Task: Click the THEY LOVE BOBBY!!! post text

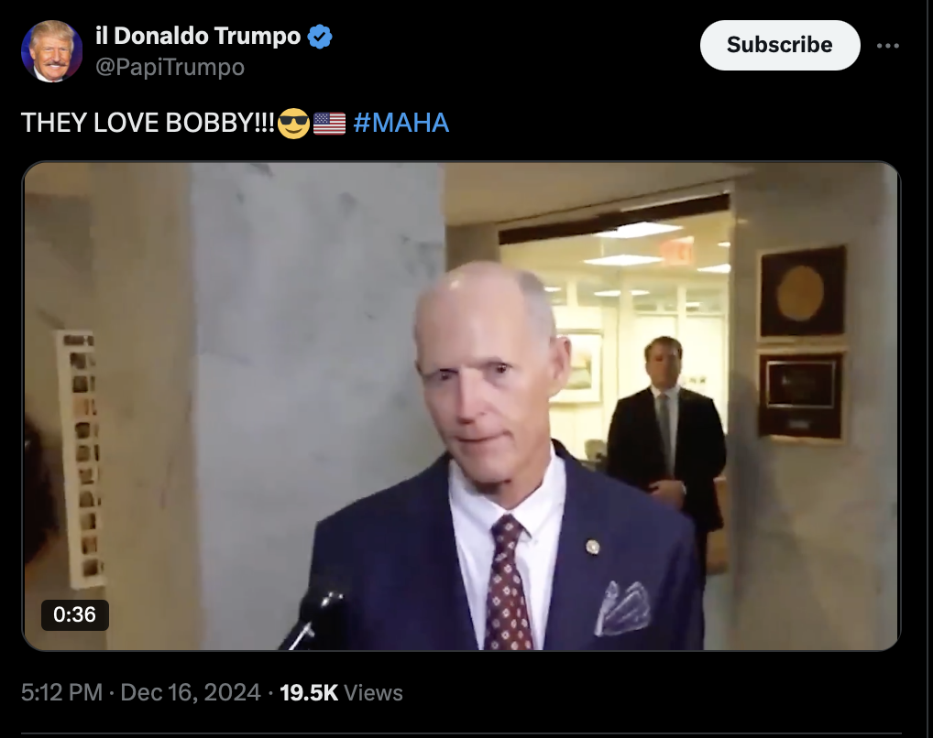Action: tap(148, 123)
